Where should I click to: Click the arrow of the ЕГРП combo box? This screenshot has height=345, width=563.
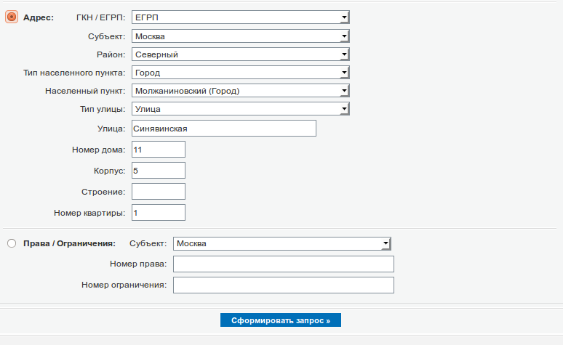click(345, 17)
